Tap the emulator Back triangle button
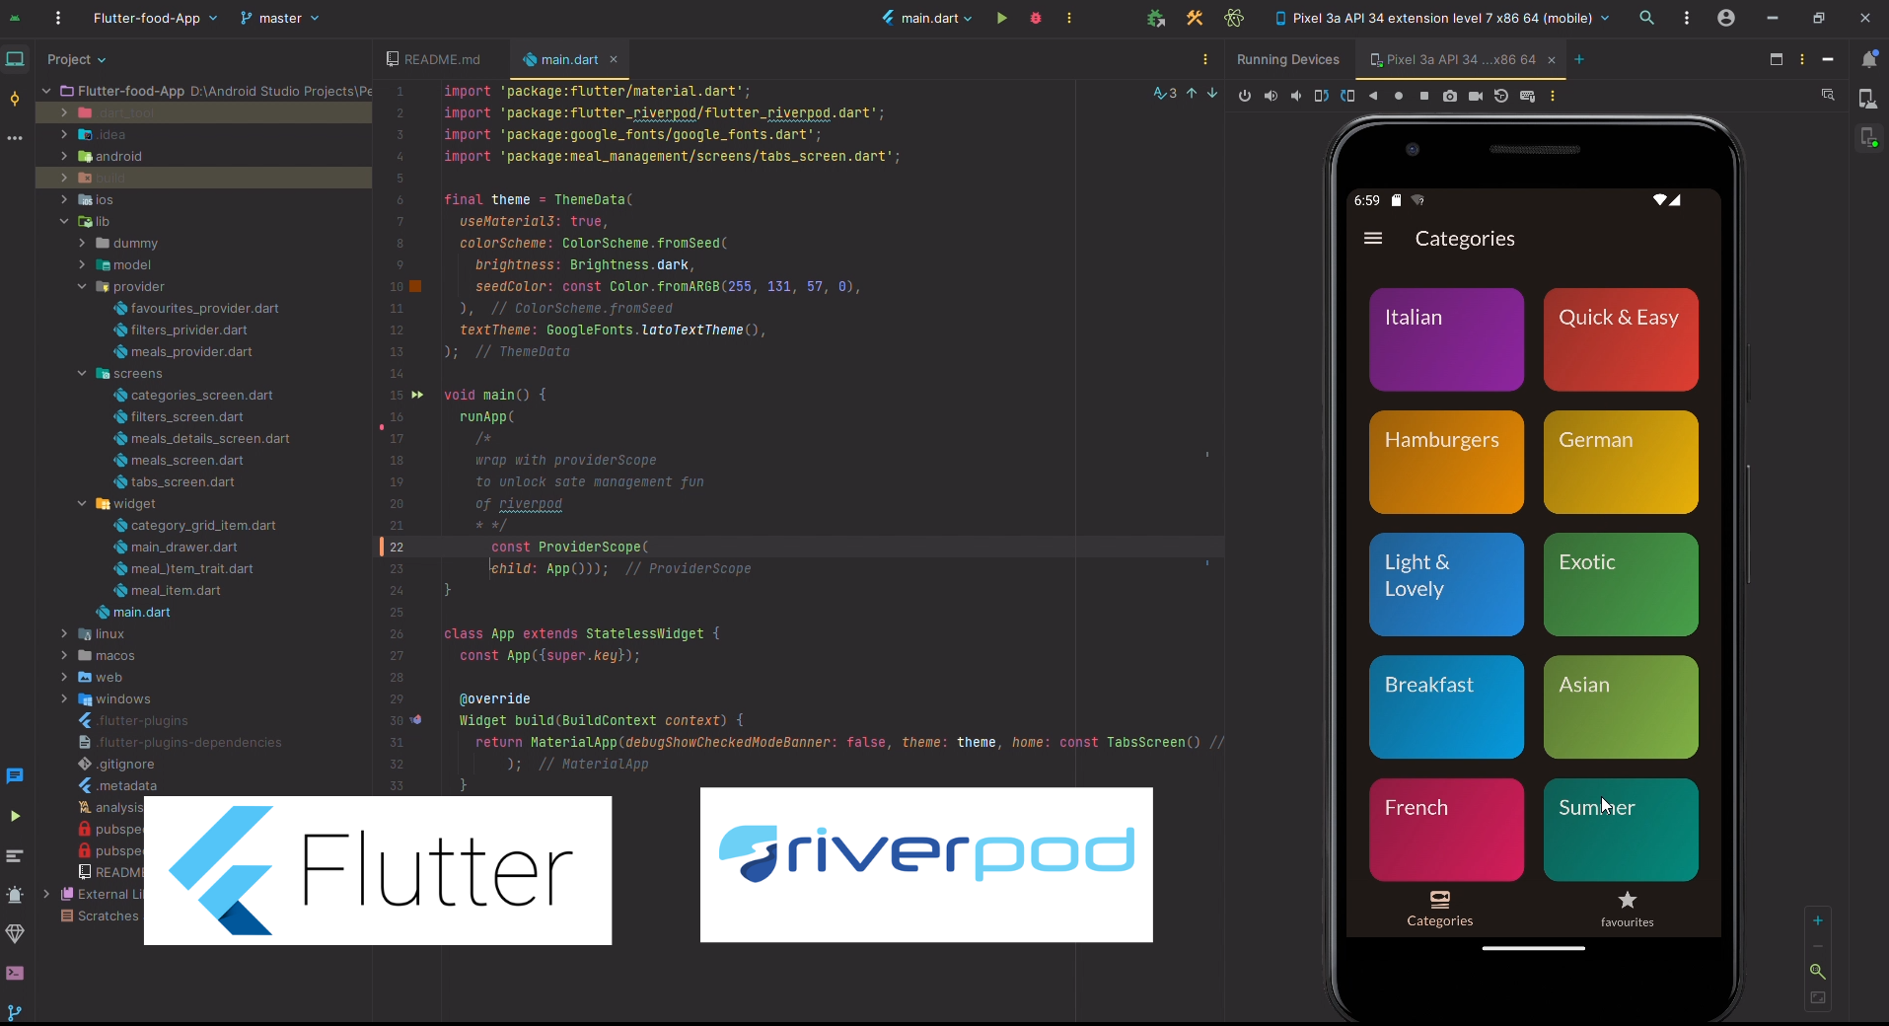Screen dimensions: 1889x1026 [1373, 96]
